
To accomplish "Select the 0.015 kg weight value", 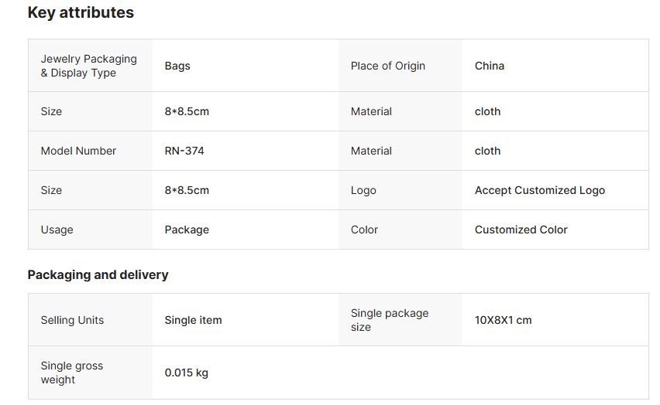I will (186, 373).
